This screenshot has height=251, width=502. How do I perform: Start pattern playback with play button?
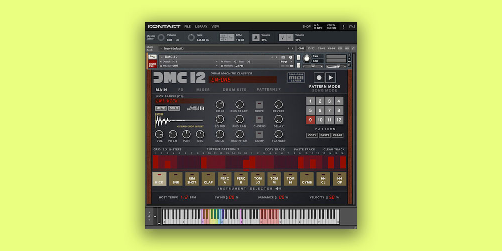click(x=330, y=77)
